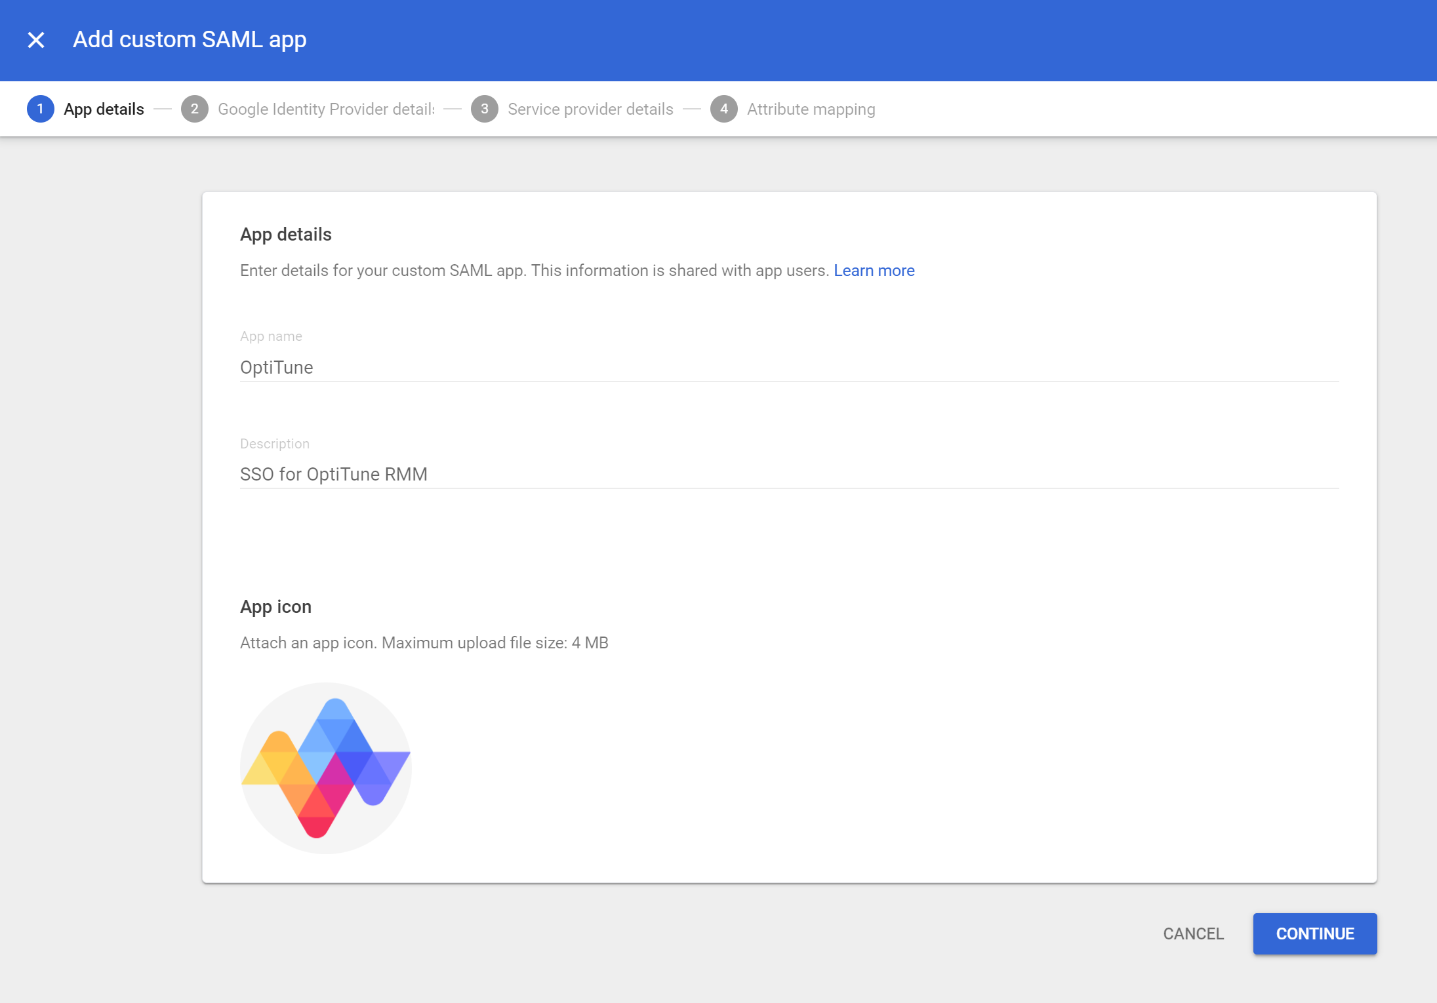Click the CANCEL button

pos(1193,934)
